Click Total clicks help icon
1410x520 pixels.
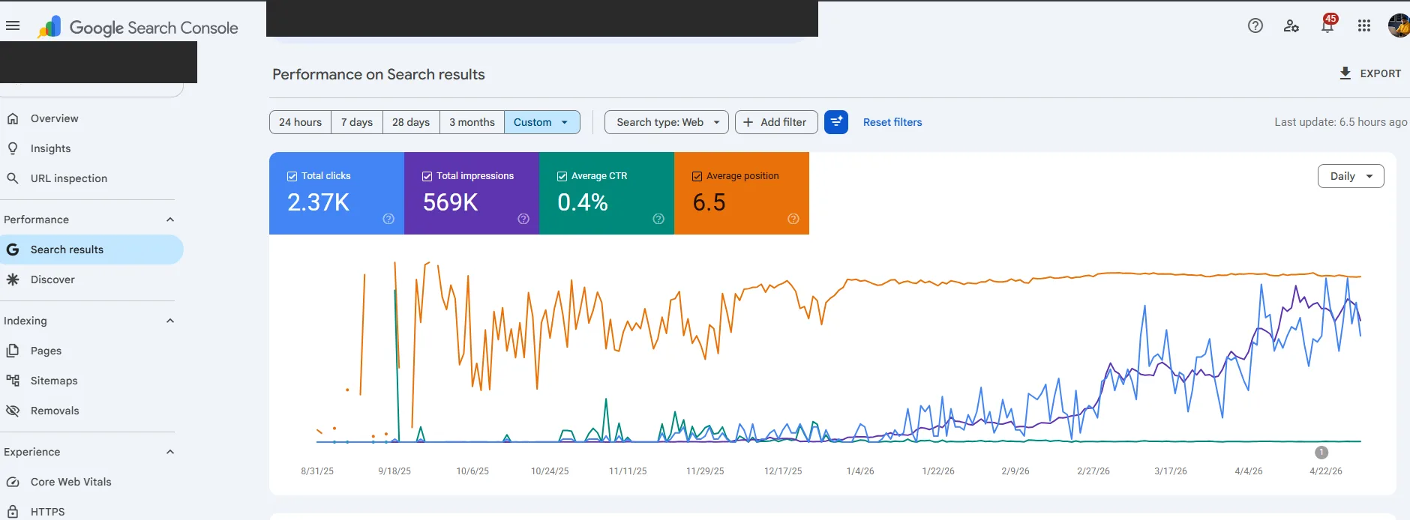coord(388,219)
